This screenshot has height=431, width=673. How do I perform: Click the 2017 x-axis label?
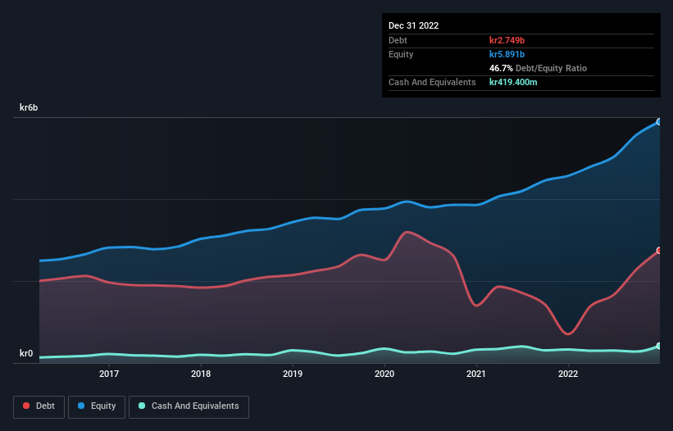tap(109, 374)
